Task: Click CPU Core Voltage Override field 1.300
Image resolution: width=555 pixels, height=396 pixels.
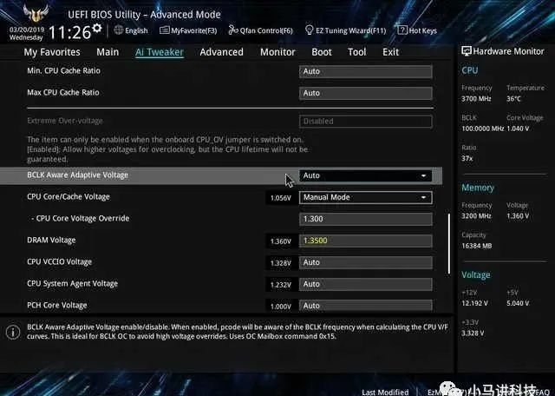Action: pyautogui.click(x=366, y=219)
